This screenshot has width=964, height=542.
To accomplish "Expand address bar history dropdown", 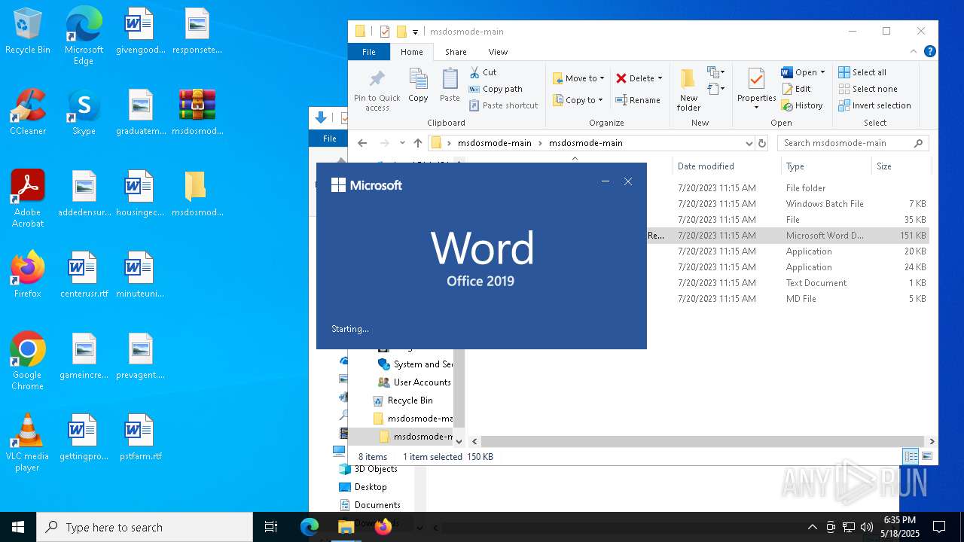I will 749,143.
